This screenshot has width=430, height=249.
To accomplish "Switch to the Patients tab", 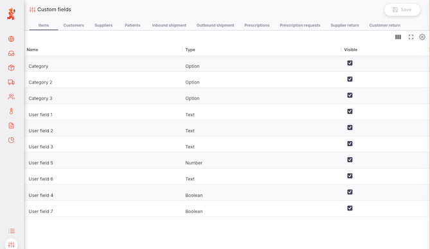I will click(132, 25).
